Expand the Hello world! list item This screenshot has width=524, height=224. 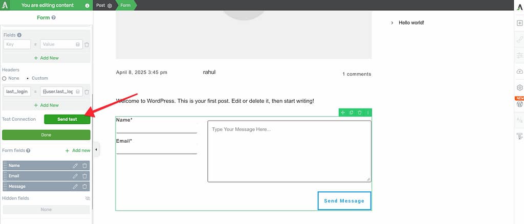tap(391, 23)
